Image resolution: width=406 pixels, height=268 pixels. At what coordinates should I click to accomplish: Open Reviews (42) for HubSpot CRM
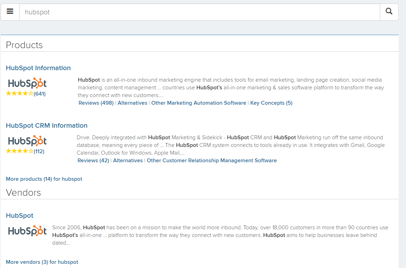[93, 161]
